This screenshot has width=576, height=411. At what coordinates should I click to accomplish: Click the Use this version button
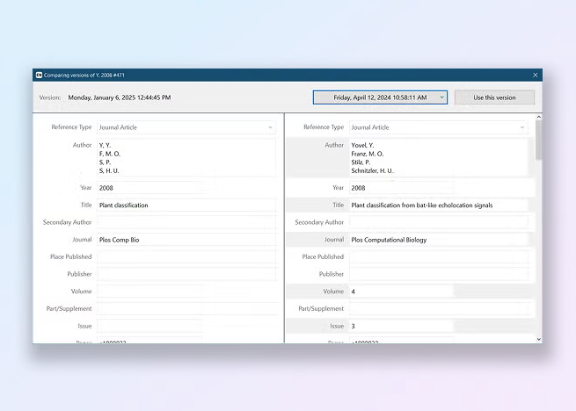point(494,97)
